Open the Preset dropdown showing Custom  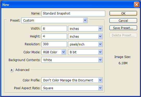pos(54,20)
